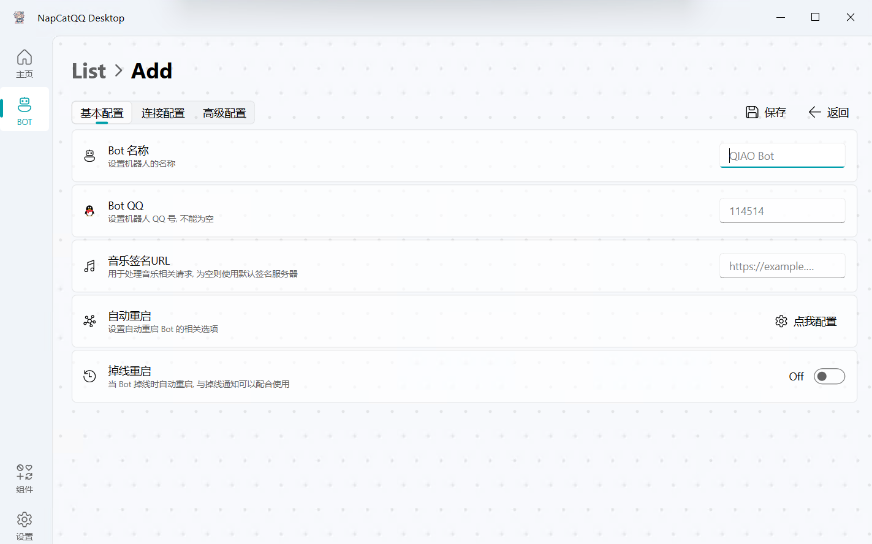
Task: Click the music signature URL input field
Action: click(782, 266)
